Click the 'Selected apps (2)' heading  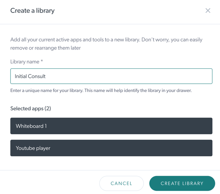[30, 108]
